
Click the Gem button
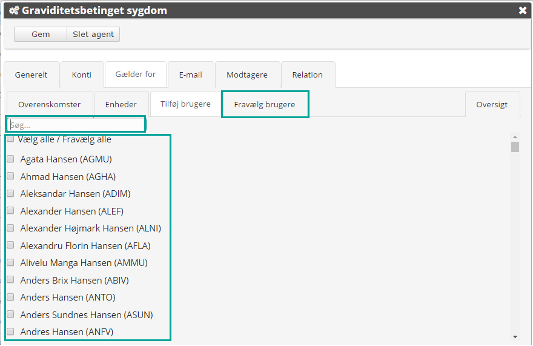pos(41,35)
